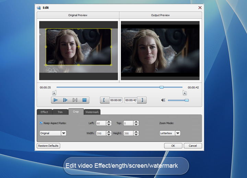Decrease the crop Height value

[136, 134]
